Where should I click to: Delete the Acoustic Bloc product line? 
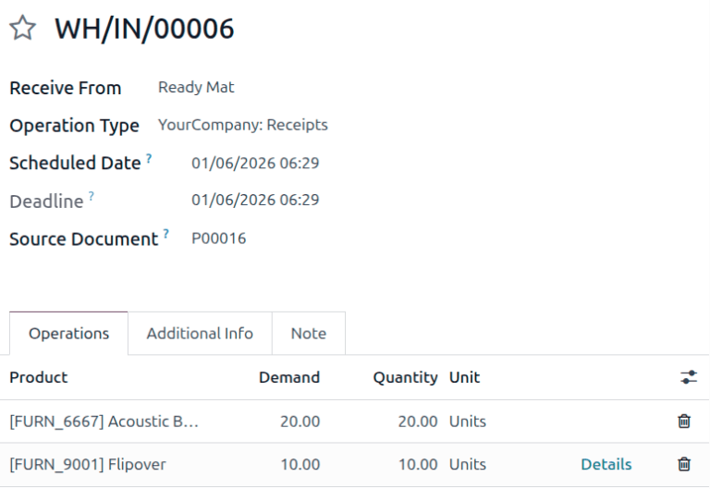684,422
